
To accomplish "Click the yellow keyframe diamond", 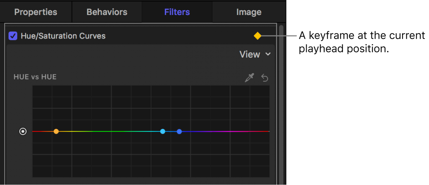I will [x=257, y=36].
